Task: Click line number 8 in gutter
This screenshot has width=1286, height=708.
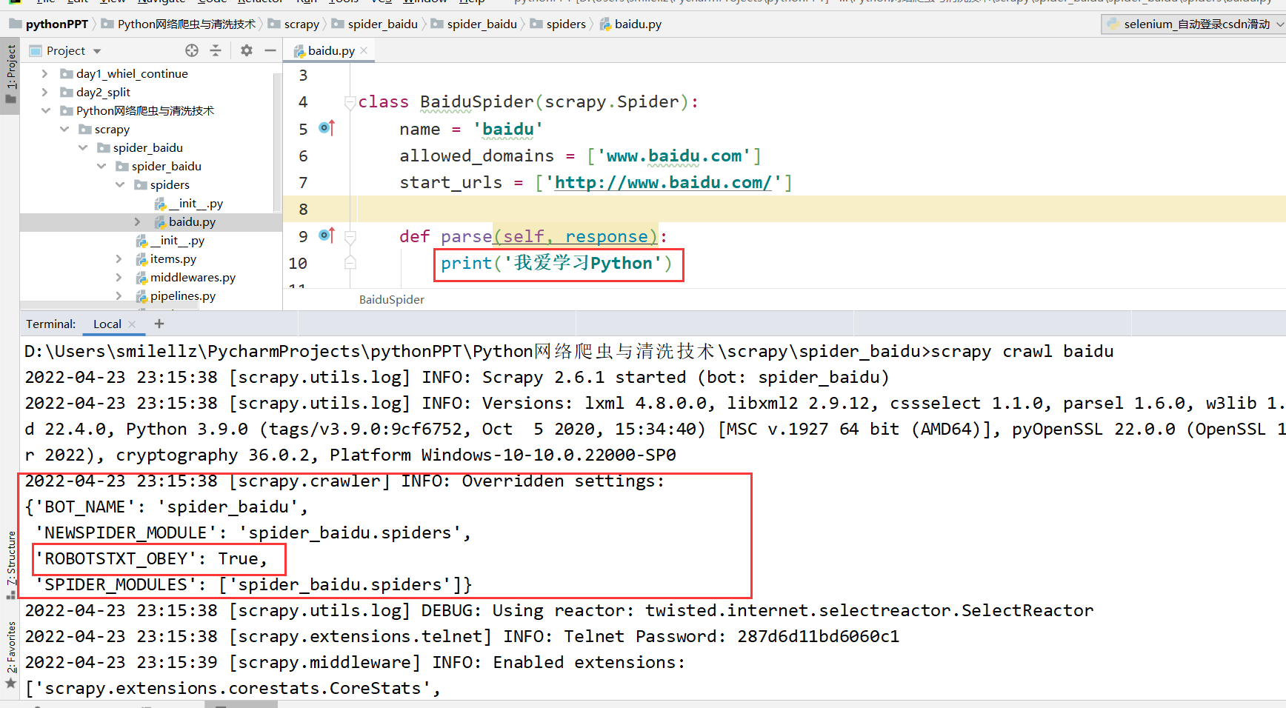Action: point(303,209)
